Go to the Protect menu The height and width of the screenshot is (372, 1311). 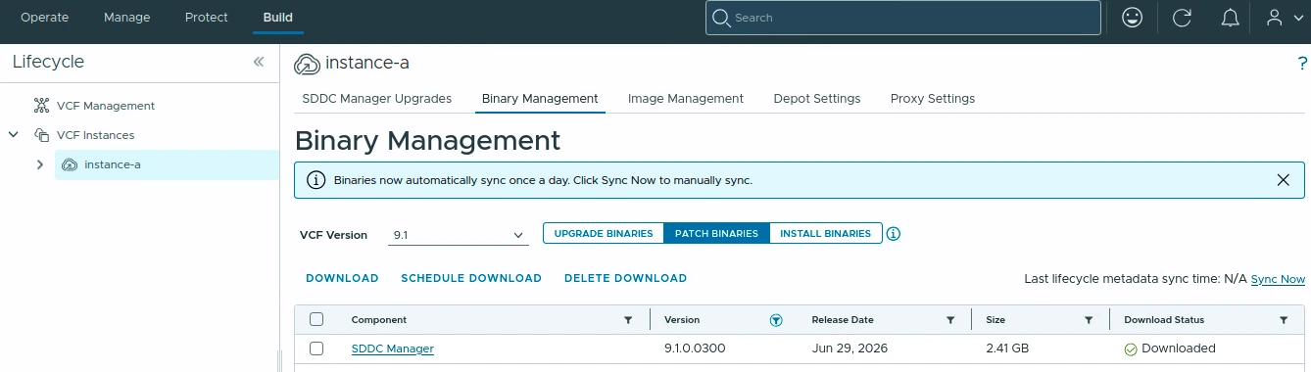pos(206,18)
